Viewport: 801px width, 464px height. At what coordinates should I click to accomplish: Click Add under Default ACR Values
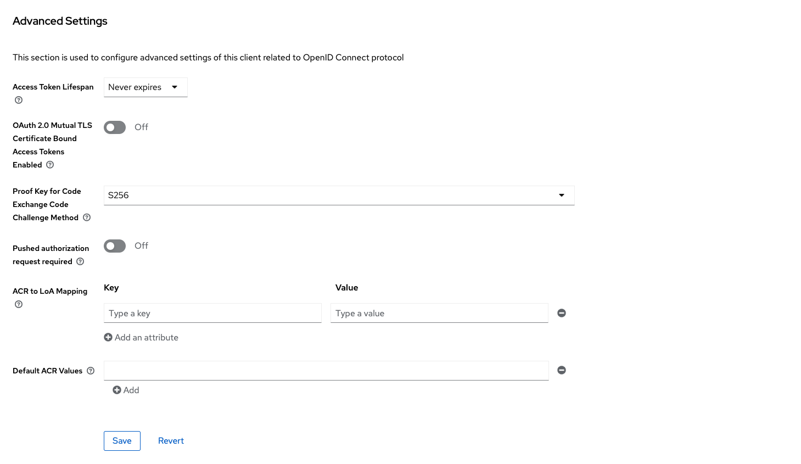(126, 390)
